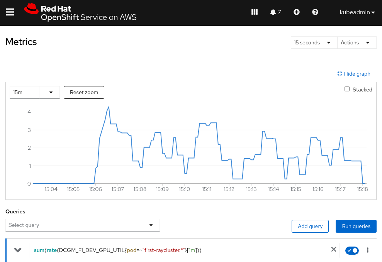Enable the Stacked checkbox

[x=347, y=89]
